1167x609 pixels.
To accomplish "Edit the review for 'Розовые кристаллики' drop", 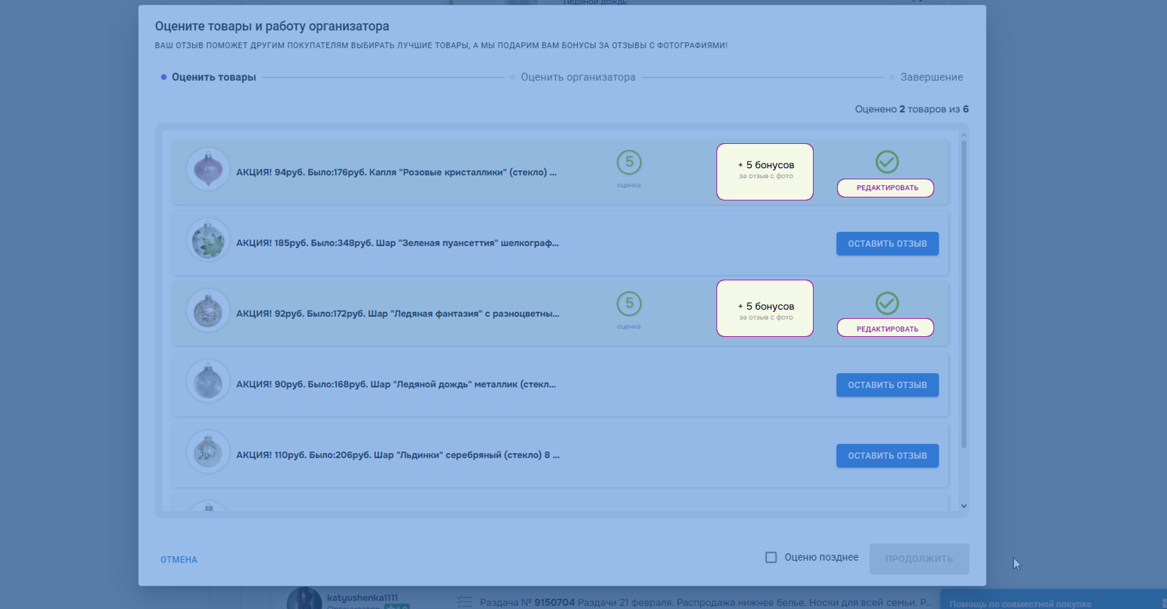I will click(x=885, y=188).
